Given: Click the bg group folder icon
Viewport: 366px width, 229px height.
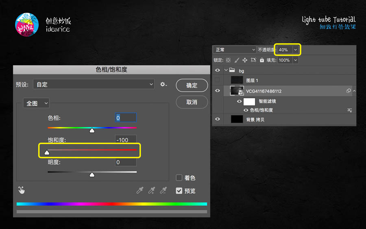Looking at the screenshot, I should [232, 70].
